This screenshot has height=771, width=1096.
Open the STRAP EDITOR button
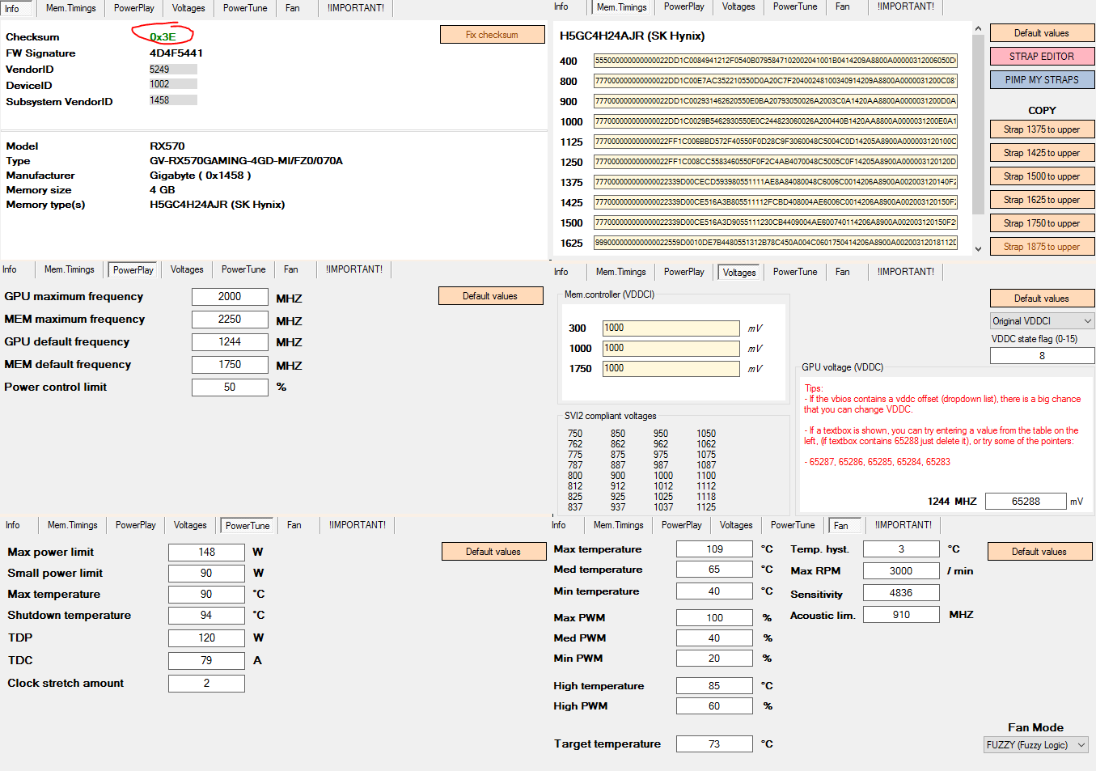click(x=1042, y=57)
